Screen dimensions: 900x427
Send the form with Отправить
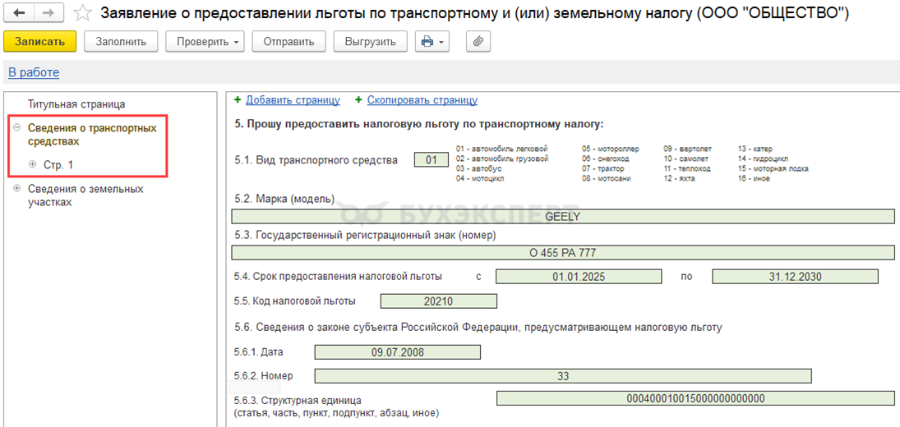pos(289,42)
